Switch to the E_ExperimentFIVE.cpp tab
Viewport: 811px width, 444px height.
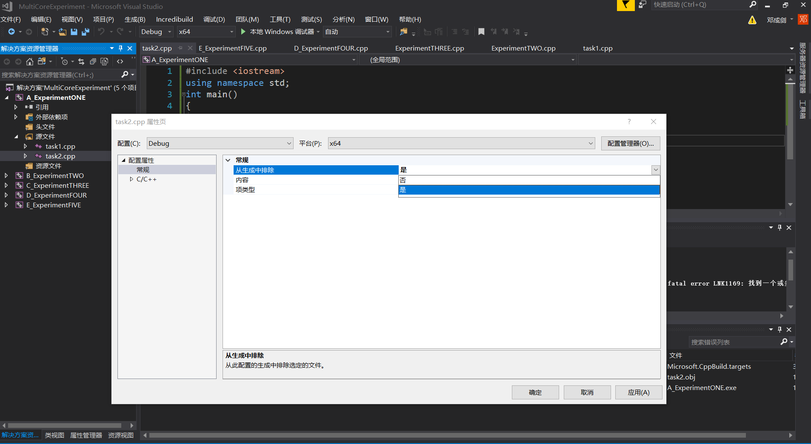233,48
